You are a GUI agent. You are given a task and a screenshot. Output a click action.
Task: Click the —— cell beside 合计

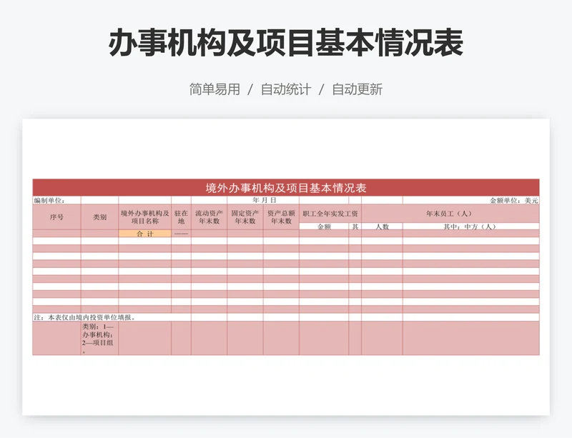[x=181, y=234]
